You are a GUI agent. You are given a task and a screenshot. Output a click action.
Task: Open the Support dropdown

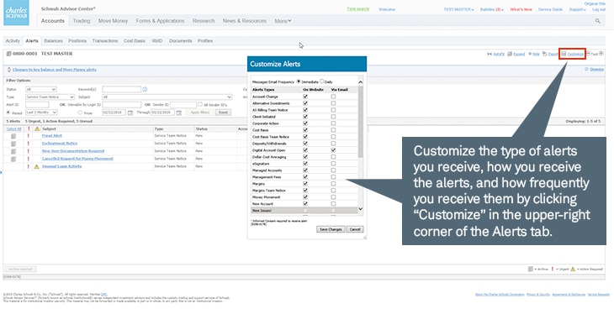pos(577,9)
